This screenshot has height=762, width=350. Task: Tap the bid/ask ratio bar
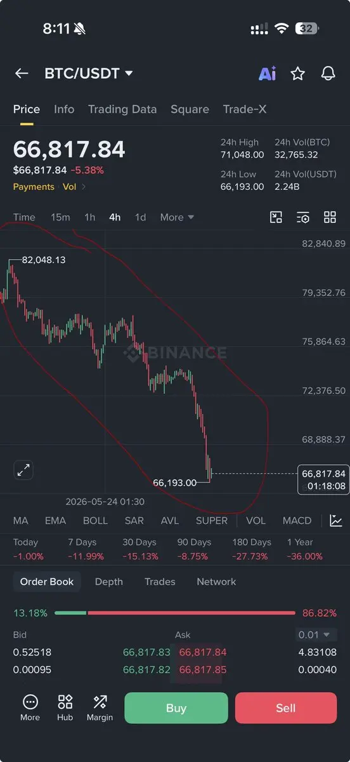point(175,613)
